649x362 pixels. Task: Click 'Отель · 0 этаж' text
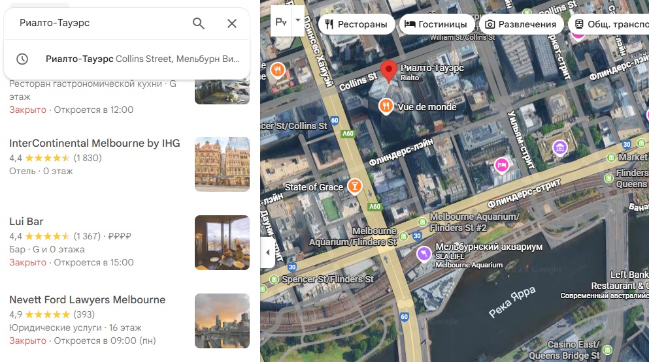pos(41,171)
